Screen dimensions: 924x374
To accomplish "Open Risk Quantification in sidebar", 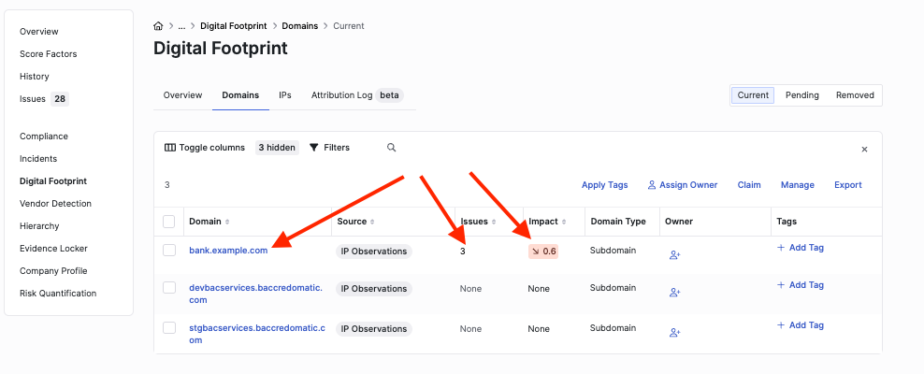I will coord(58,294).
